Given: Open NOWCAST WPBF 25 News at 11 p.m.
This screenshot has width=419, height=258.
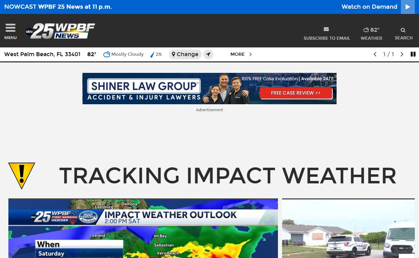Looking at the screenshot, I should coord(58,7).
